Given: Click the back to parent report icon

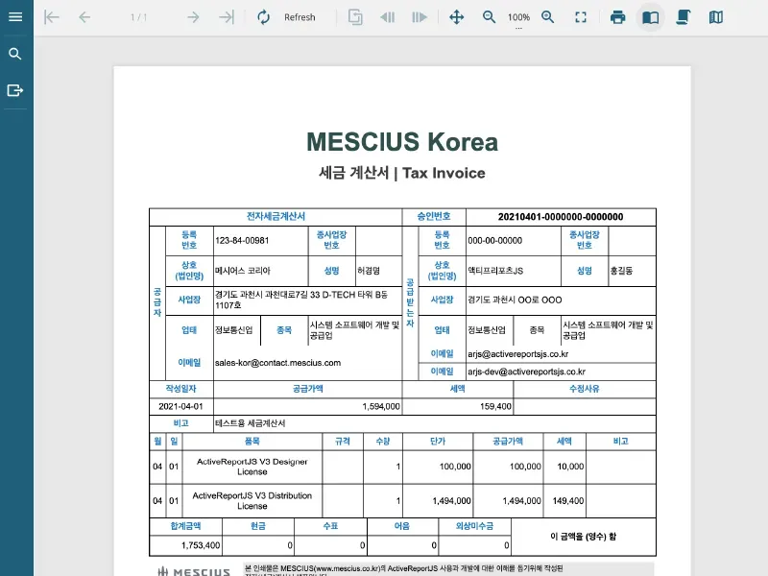Looking at the screenshot, I should 355,17.
